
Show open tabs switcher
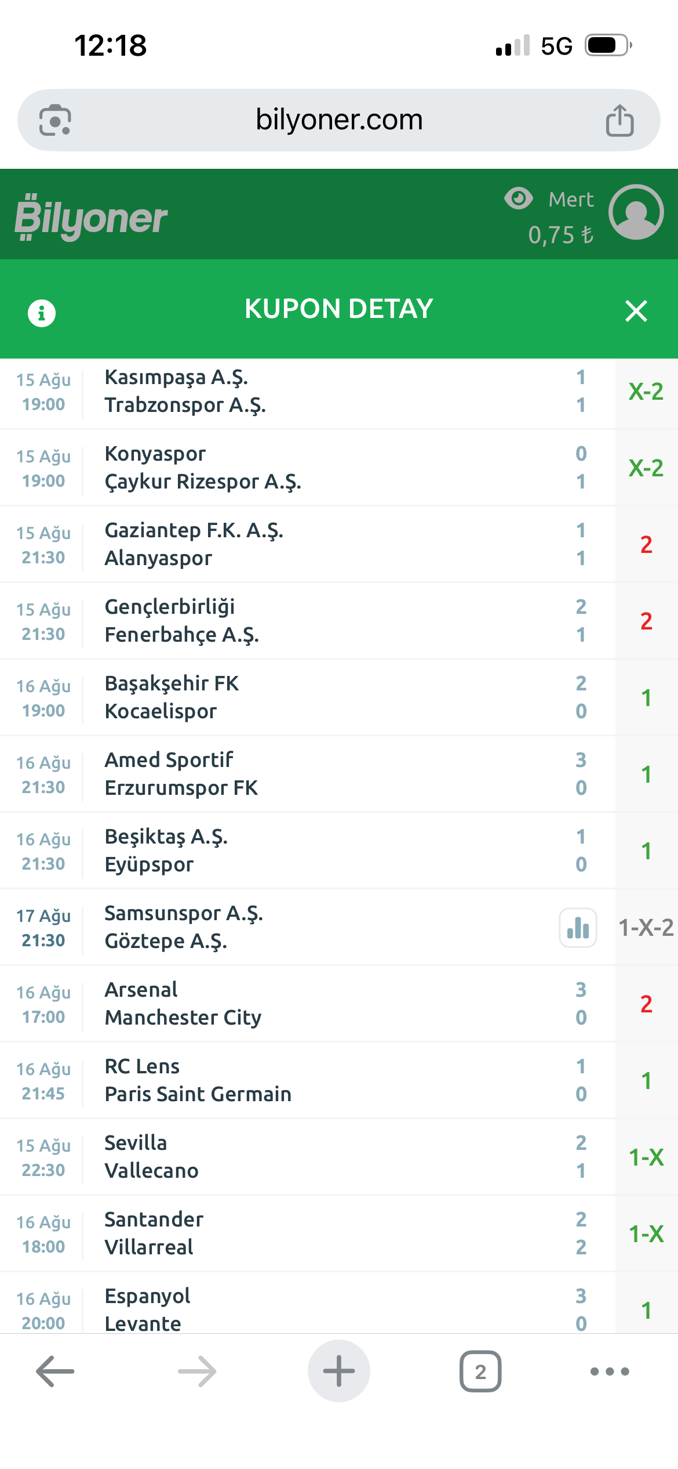coord(480,1372)
